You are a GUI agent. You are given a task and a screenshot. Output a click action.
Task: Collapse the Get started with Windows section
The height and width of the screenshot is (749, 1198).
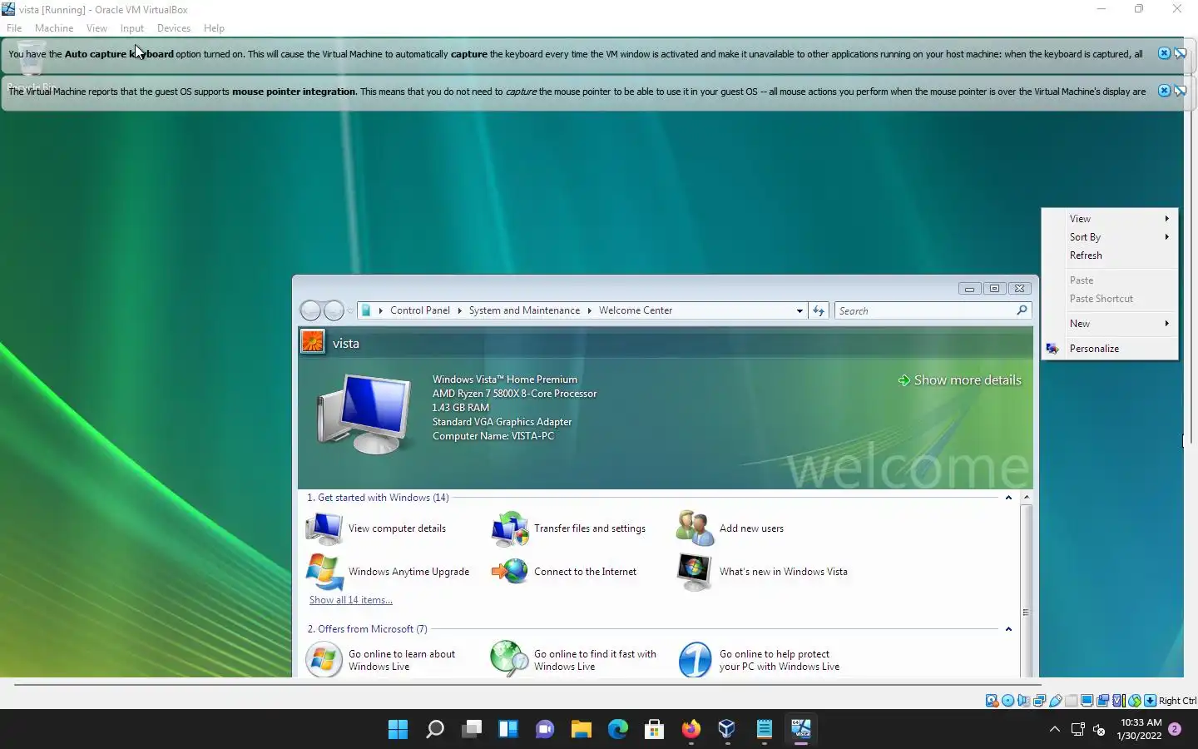[x=1008, y=498]
